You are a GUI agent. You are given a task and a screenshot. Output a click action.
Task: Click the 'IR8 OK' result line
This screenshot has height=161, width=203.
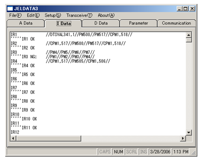click(28, 101)
